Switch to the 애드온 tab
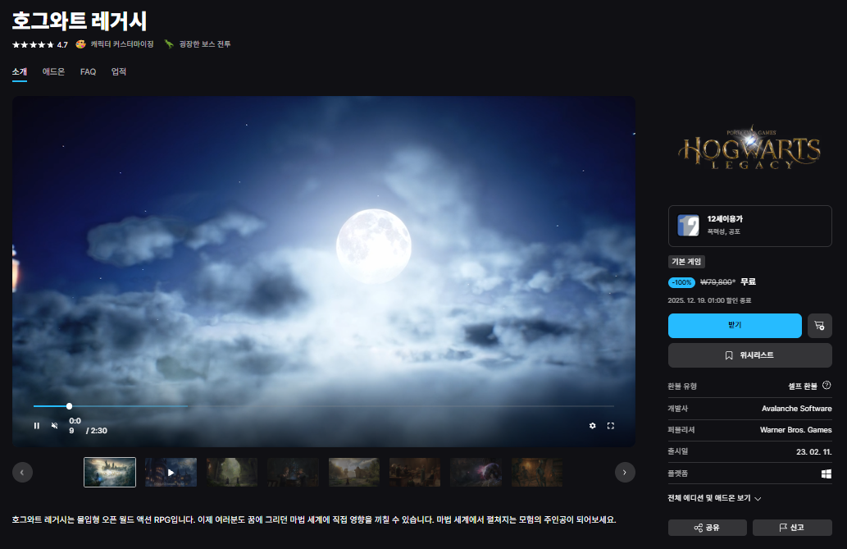Image resolution: width=847 pixels, height=549 pixels. [x=53, y=72]
